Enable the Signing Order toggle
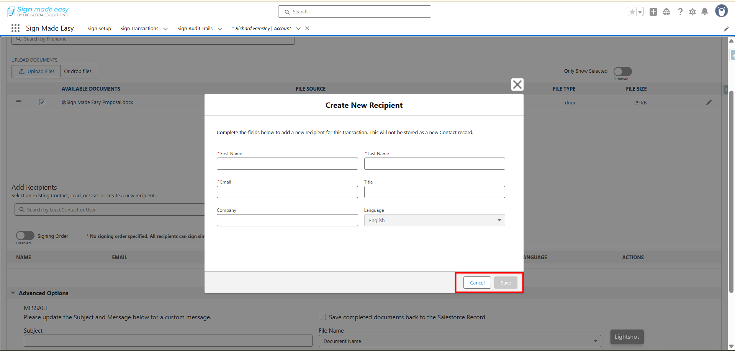The image size is (735, 351). point(25,236)
